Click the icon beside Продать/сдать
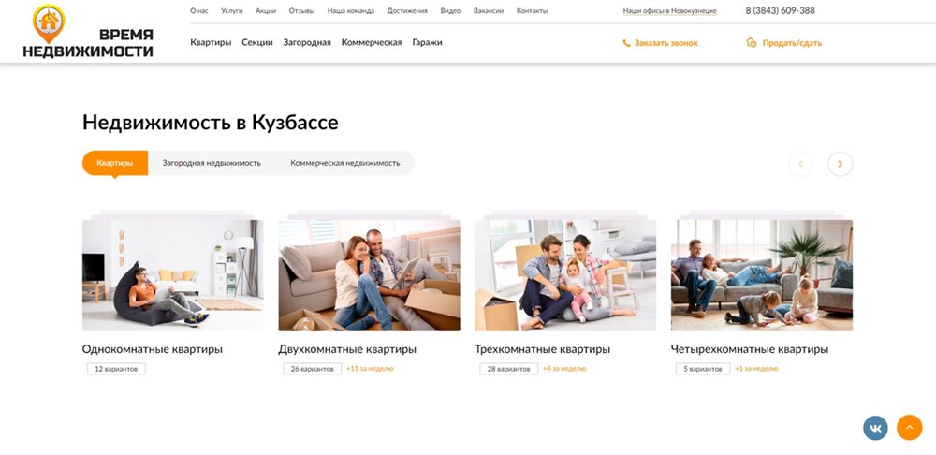 (x=751, y=43)
